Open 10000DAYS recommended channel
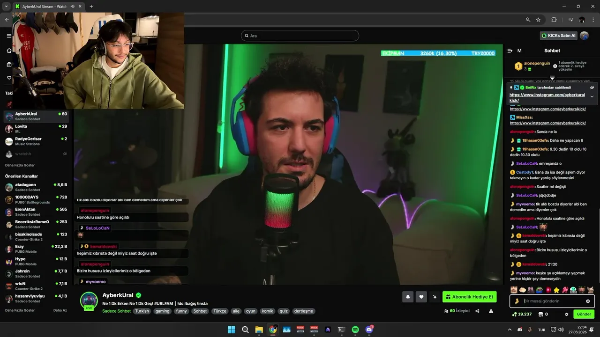Screen dimensions: 600x337 (x=37, y=200)
